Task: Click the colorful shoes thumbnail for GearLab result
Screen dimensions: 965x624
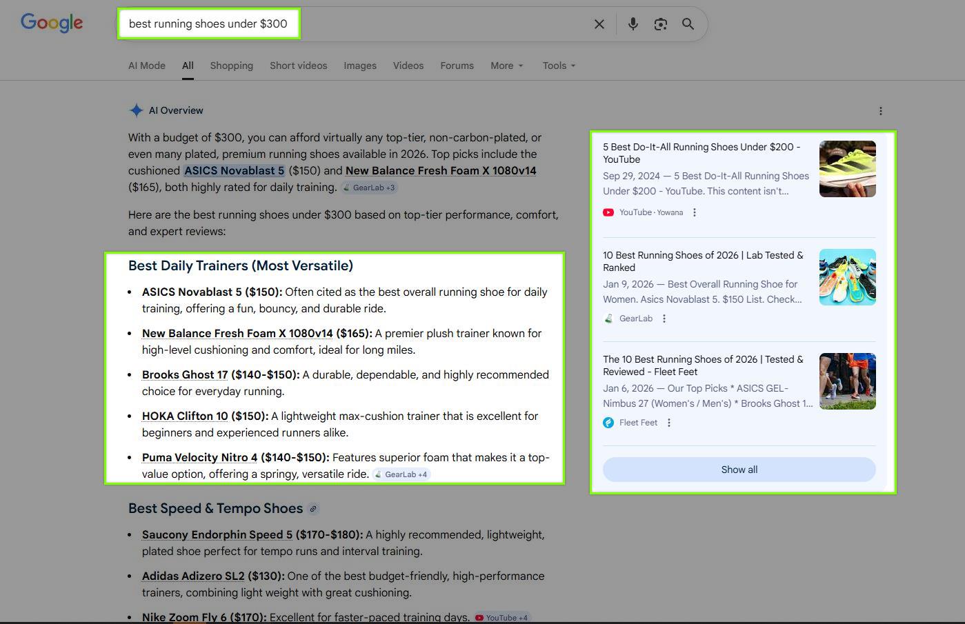Action: [848, 277]
